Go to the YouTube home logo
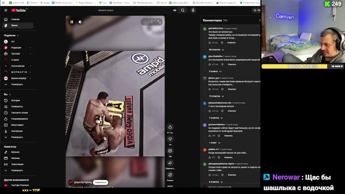This screenshot has width=345, height=194. click(x=18, y=10)
